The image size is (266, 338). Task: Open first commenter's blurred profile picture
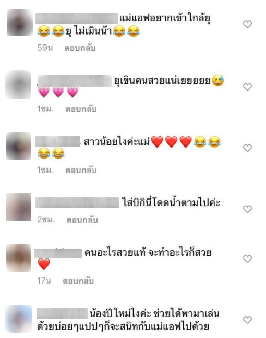(x=19, y=22)
